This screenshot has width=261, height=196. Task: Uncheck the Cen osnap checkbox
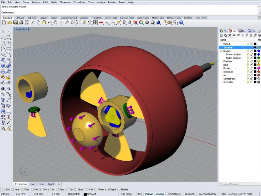click(x=41, y=189)
